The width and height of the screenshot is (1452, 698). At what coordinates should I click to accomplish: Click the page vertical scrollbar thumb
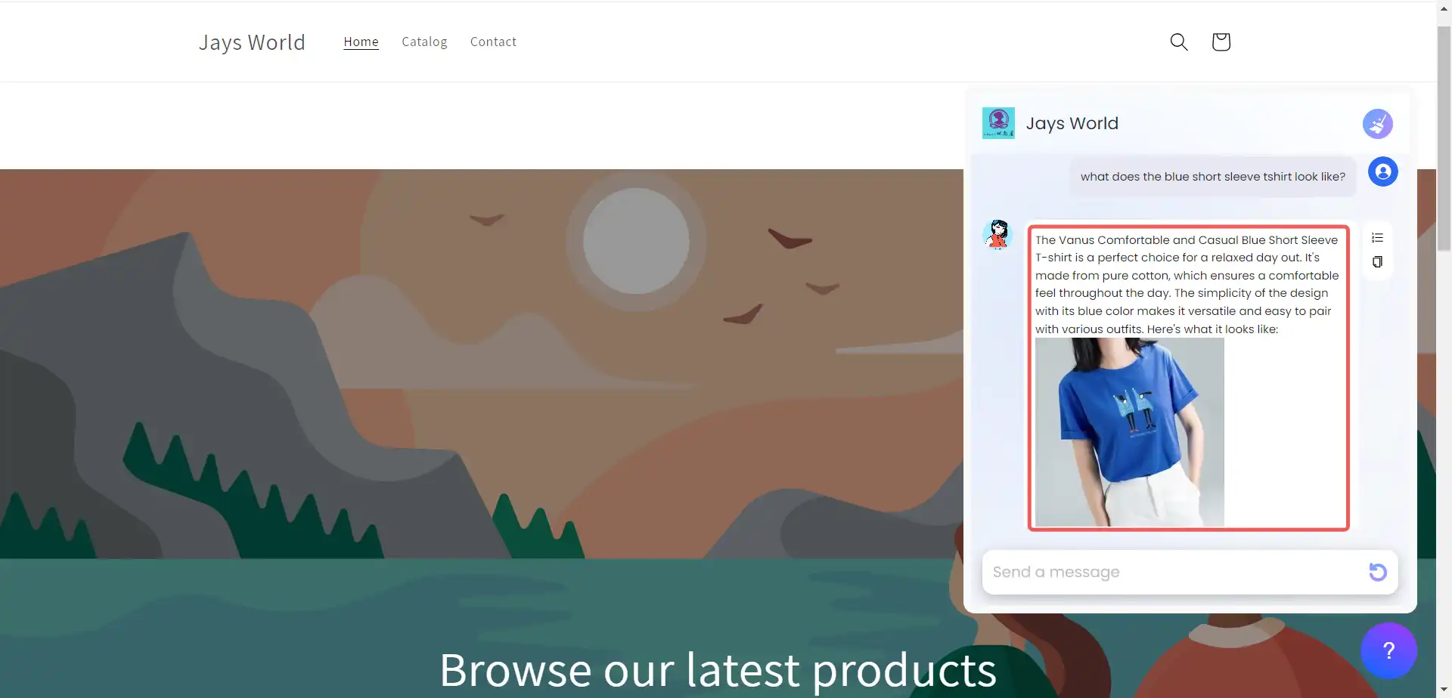(x=1444, y=137)
